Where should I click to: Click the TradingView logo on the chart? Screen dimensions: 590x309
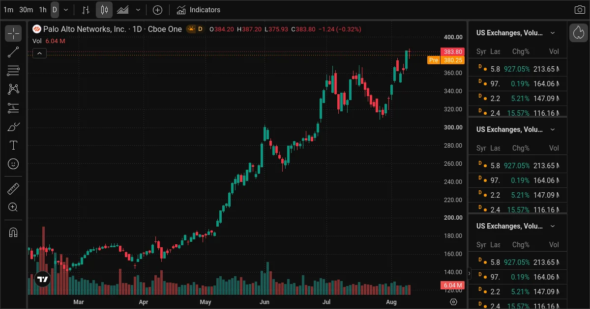[43, 280]
